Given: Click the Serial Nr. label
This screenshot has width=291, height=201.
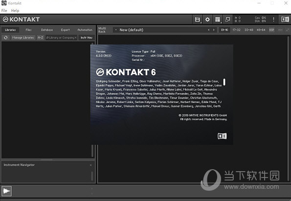Looking at the screenshot, I should (x=138, y=60).
